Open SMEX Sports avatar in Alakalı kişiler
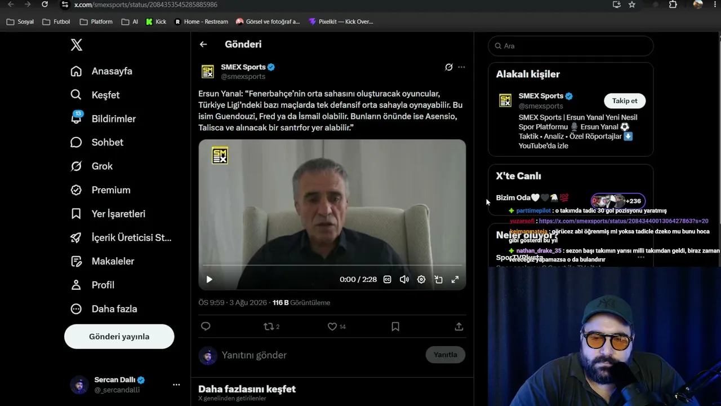 (x=505, y=100)
